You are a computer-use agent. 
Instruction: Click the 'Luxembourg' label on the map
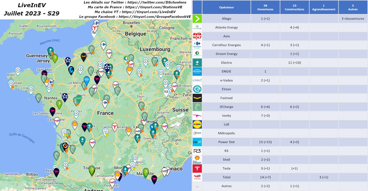click(x=155, y=49)
